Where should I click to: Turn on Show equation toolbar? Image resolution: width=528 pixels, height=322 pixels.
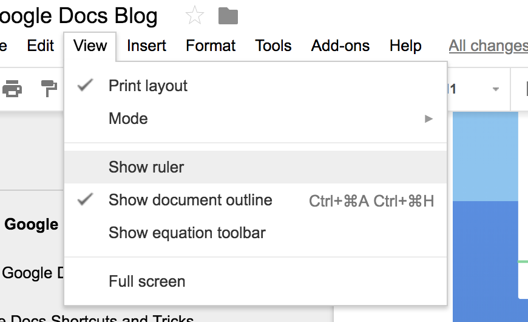point(187,233)
